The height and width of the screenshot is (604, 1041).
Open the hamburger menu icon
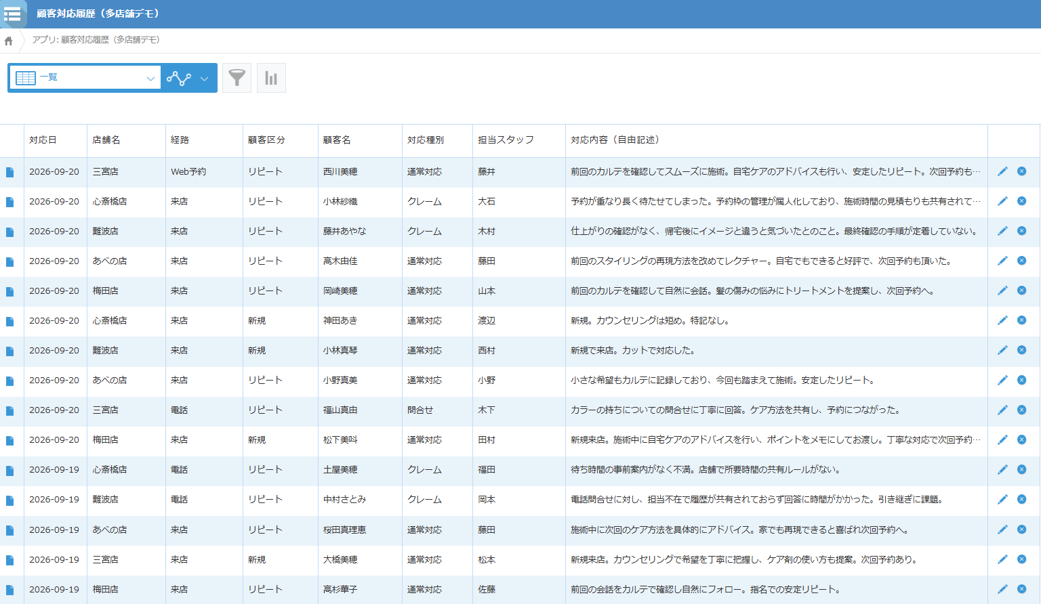[x=12, y=14]
